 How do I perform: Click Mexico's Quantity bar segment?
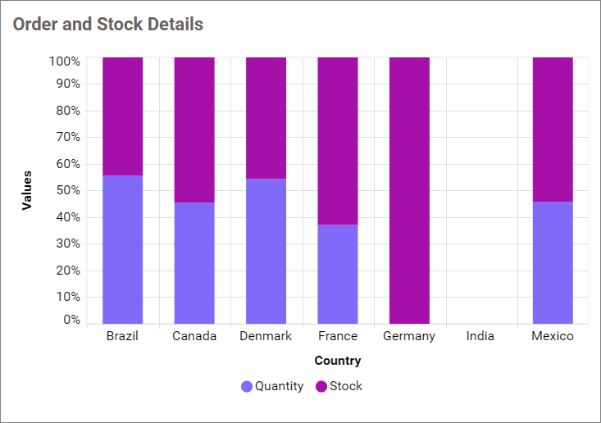553,262
